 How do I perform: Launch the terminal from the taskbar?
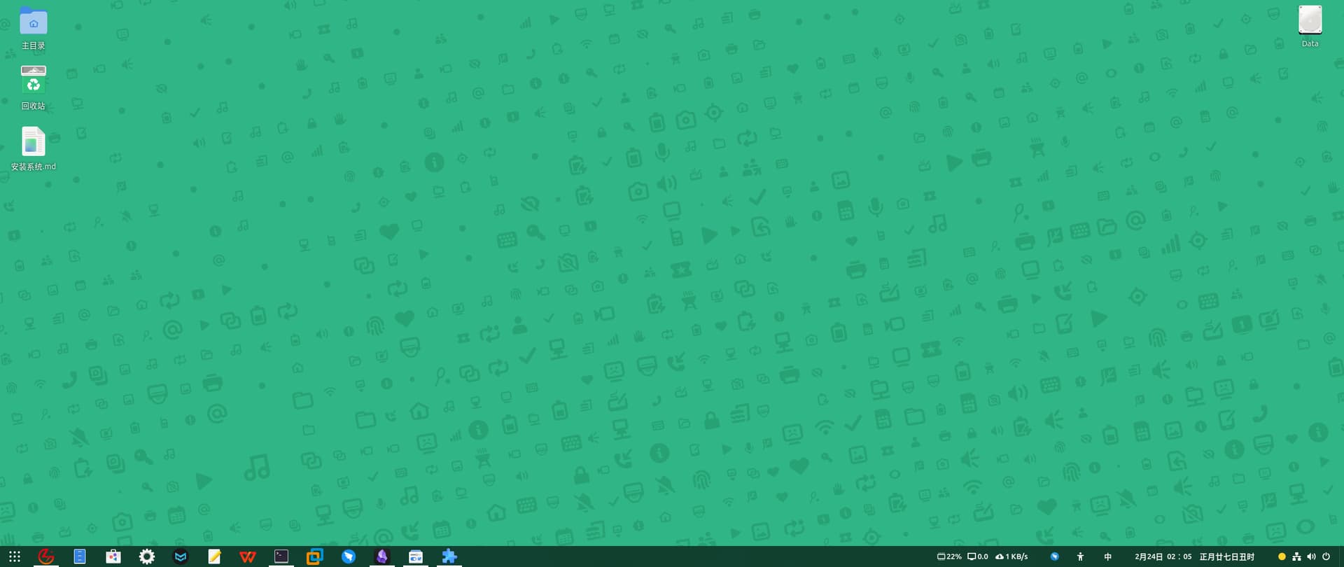coord(281,556)
